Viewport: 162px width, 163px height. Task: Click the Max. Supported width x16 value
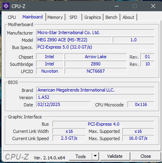click(x=138, y=131)
